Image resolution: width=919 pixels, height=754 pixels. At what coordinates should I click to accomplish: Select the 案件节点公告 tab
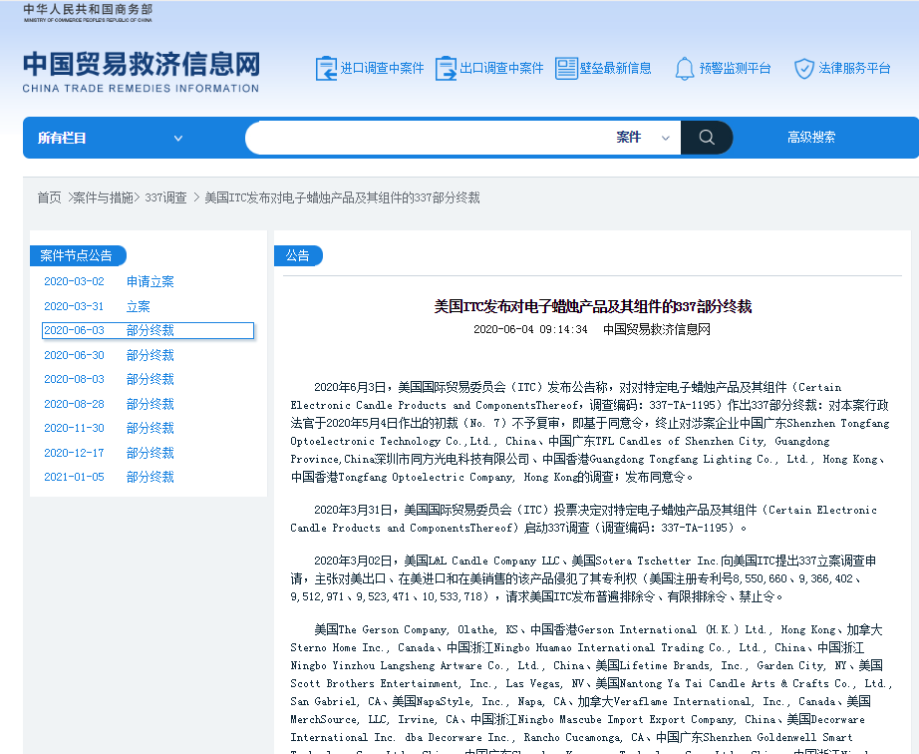pos(78,255)
